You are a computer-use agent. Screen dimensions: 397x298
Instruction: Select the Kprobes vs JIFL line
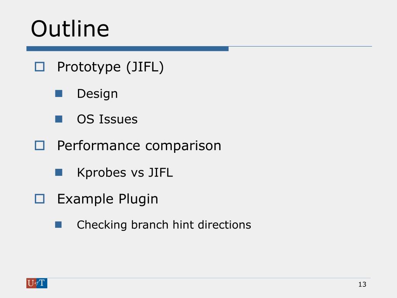(x=125, y=173)
